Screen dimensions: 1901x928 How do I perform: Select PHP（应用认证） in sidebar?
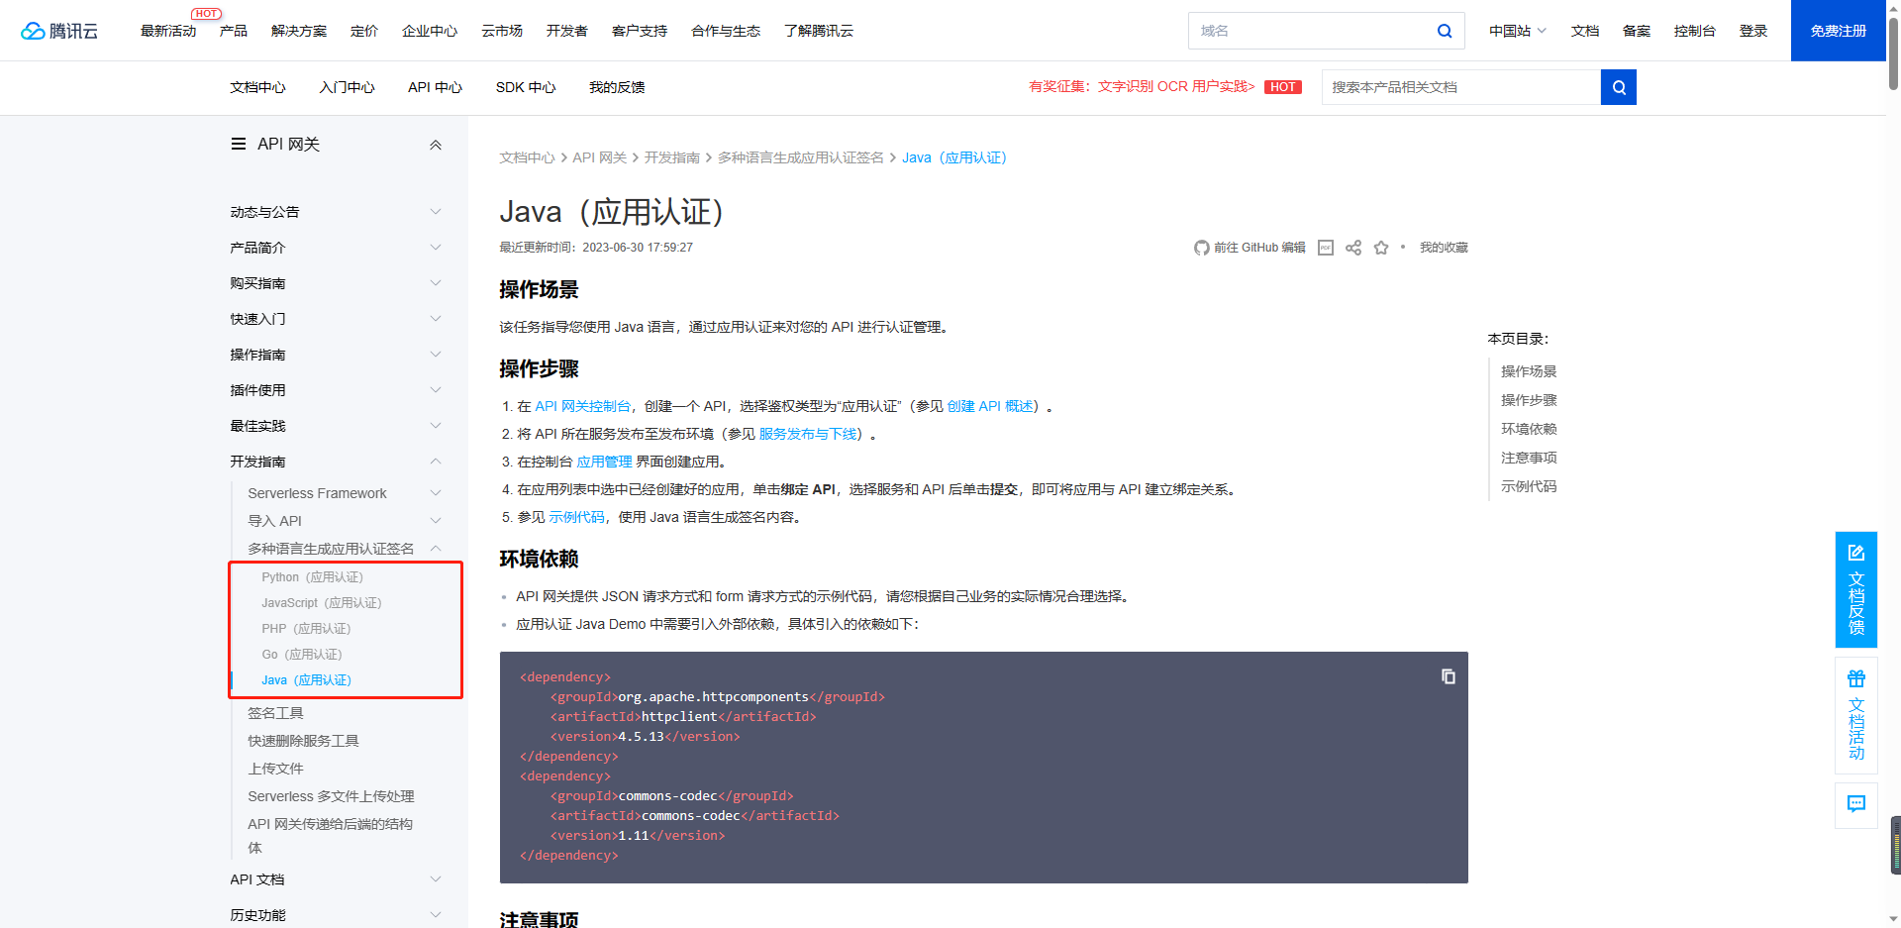point(306,629)
